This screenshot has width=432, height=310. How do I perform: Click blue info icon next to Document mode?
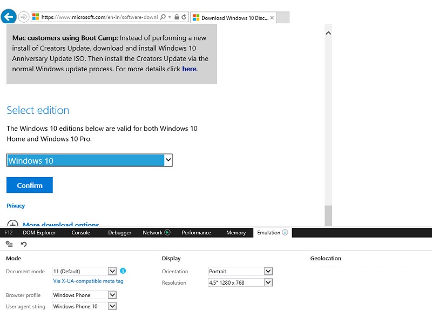123,271
